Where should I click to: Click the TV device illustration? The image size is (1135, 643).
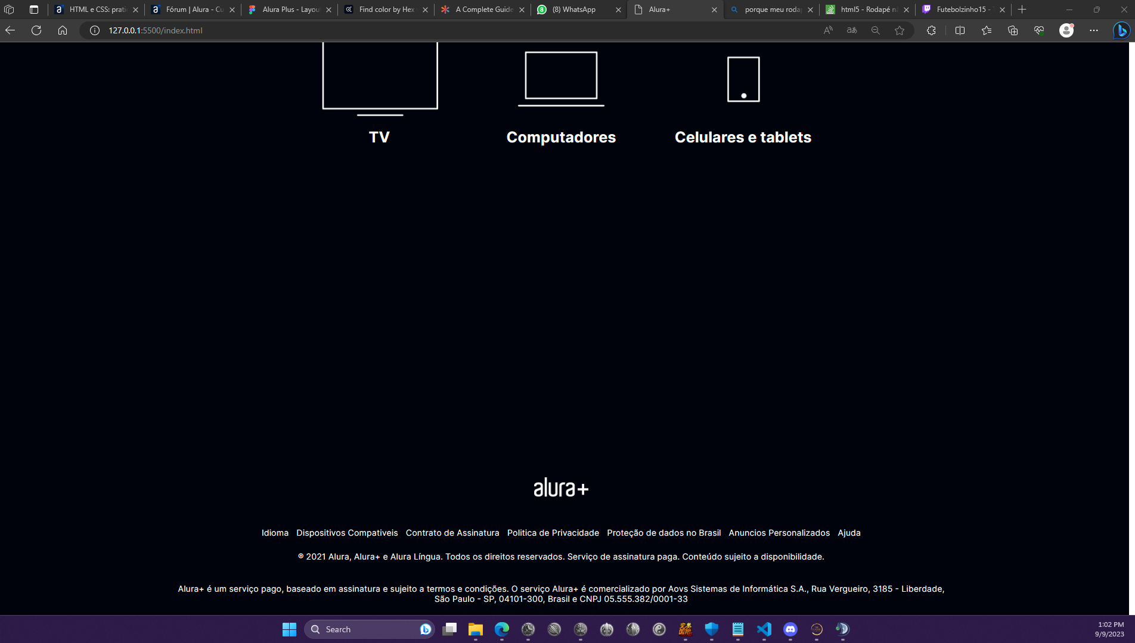coord(380,78)
